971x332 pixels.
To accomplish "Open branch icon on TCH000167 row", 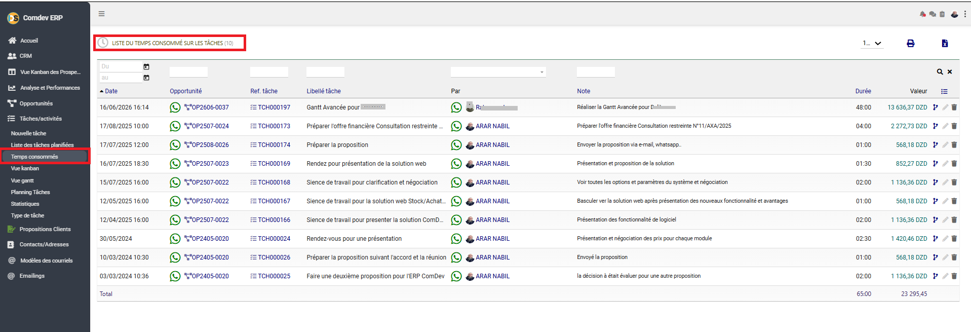I will click(x=936, y=201).
